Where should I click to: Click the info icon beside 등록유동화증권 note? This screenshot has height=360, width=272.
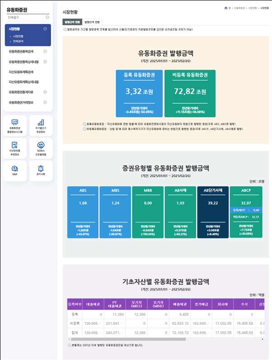click(x=84, y=124)
